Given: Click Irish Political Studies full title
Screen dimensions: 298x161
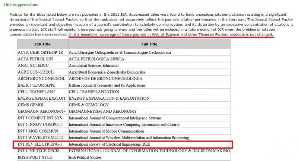Looking at the screenshot, I should pos(85,157).
